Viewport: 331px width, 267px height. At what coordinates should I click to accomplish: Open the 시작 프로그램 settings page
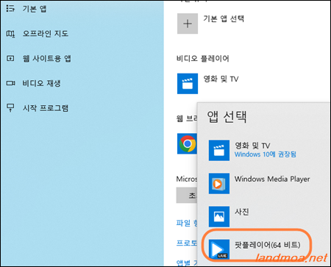[x=46, y=108]
